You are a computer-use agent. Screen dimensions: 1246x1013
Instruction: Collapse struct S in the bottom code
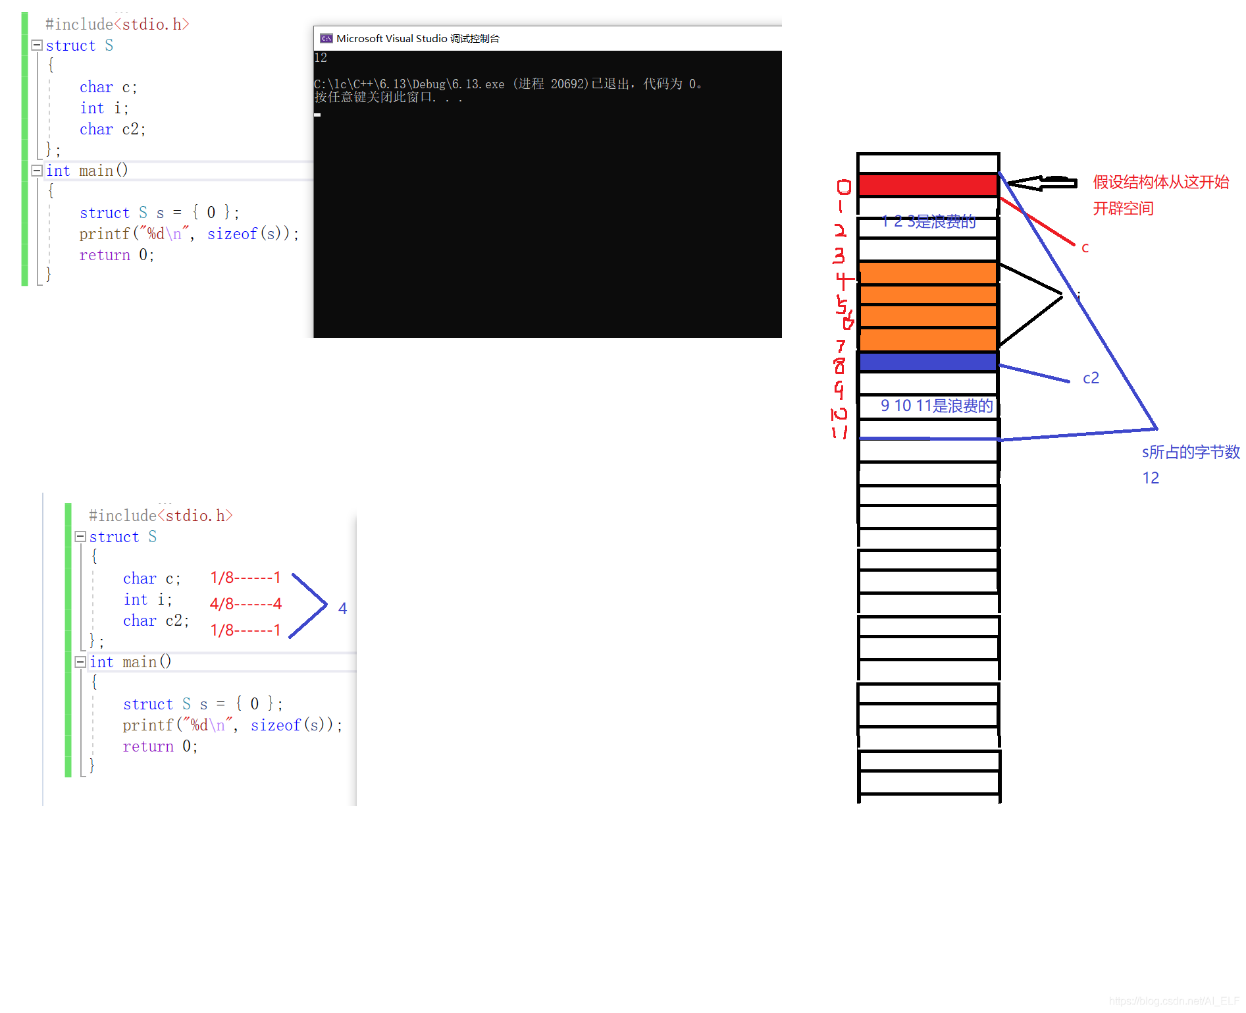click(x=80, y=537)
